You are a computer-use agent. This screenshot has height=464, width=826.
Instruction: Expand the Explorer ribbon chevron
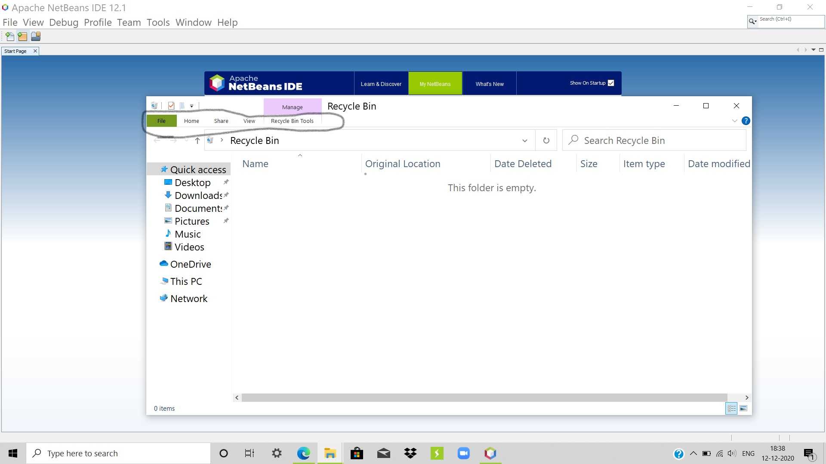(x=734, y=121)
